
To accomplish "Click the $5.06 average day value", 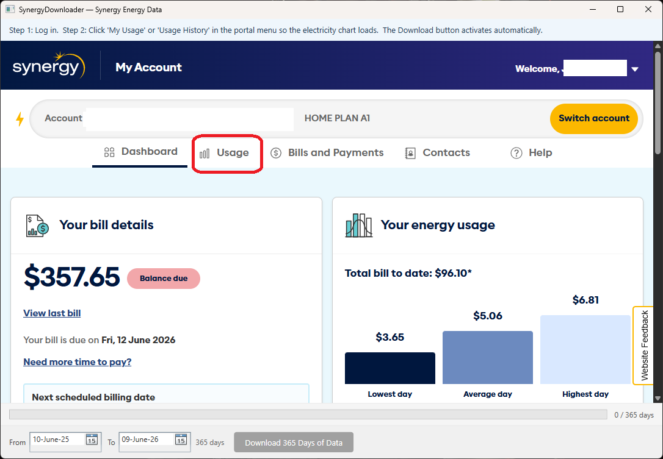I will coord(488,316).
